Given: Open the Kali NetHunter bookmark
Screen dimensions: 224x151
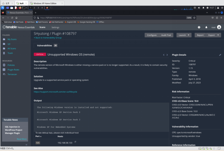Looking at the screenshot, I should [x=56, y=22].
